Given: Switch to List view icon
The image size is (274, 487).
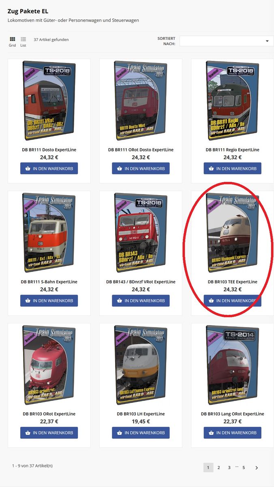Looking at the screenshot, I should point(23,39).
